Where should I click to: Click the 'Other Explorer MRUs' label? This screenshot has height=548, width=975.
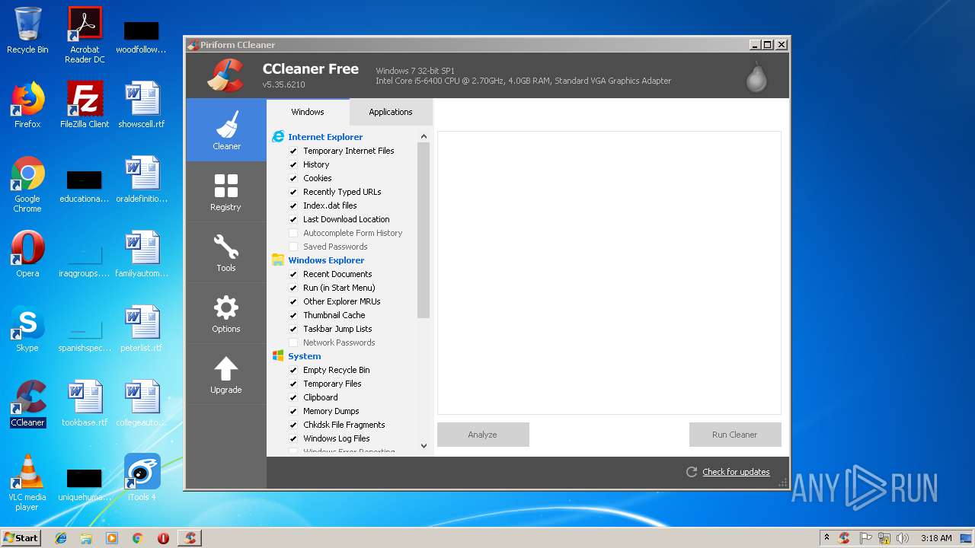342,301
